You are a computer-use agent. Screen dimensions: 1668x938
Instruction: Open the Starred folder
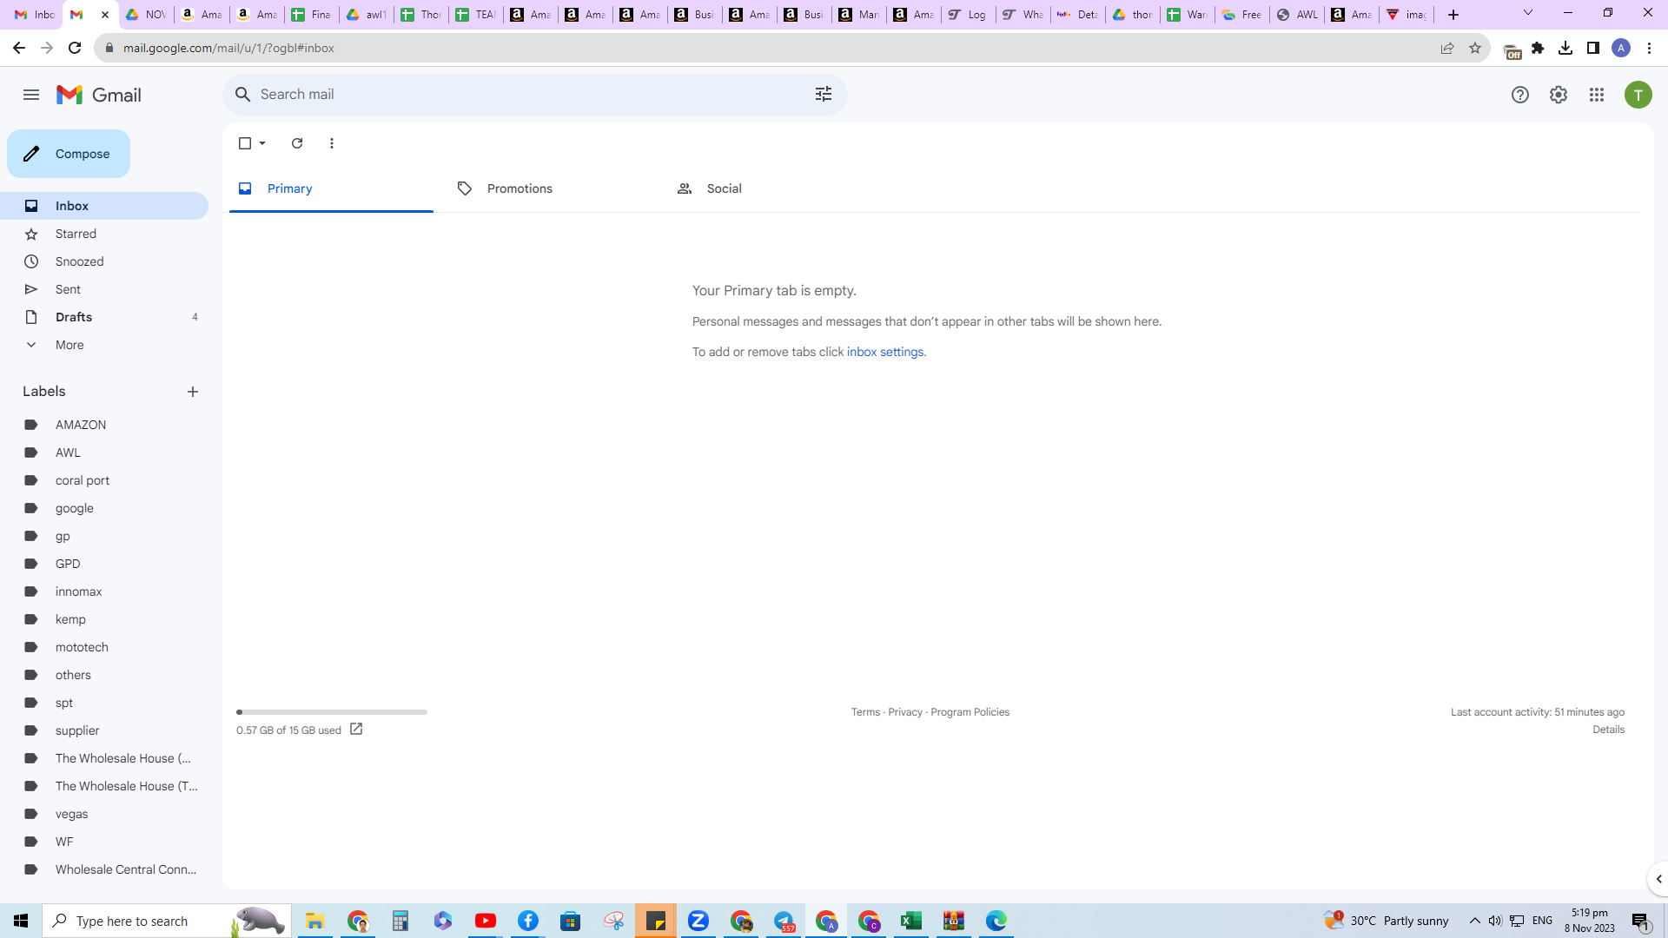click(x=104, y=234)
